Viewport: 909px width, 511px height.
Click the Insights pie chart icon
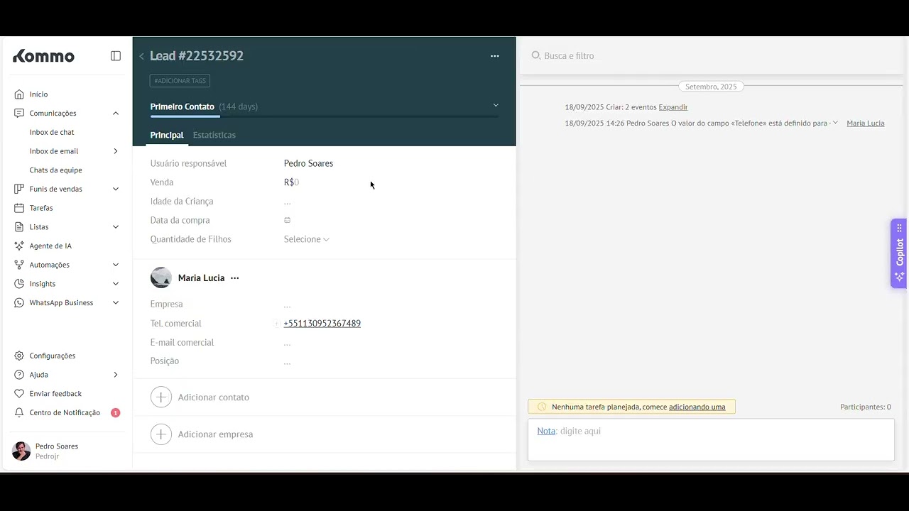19,284
